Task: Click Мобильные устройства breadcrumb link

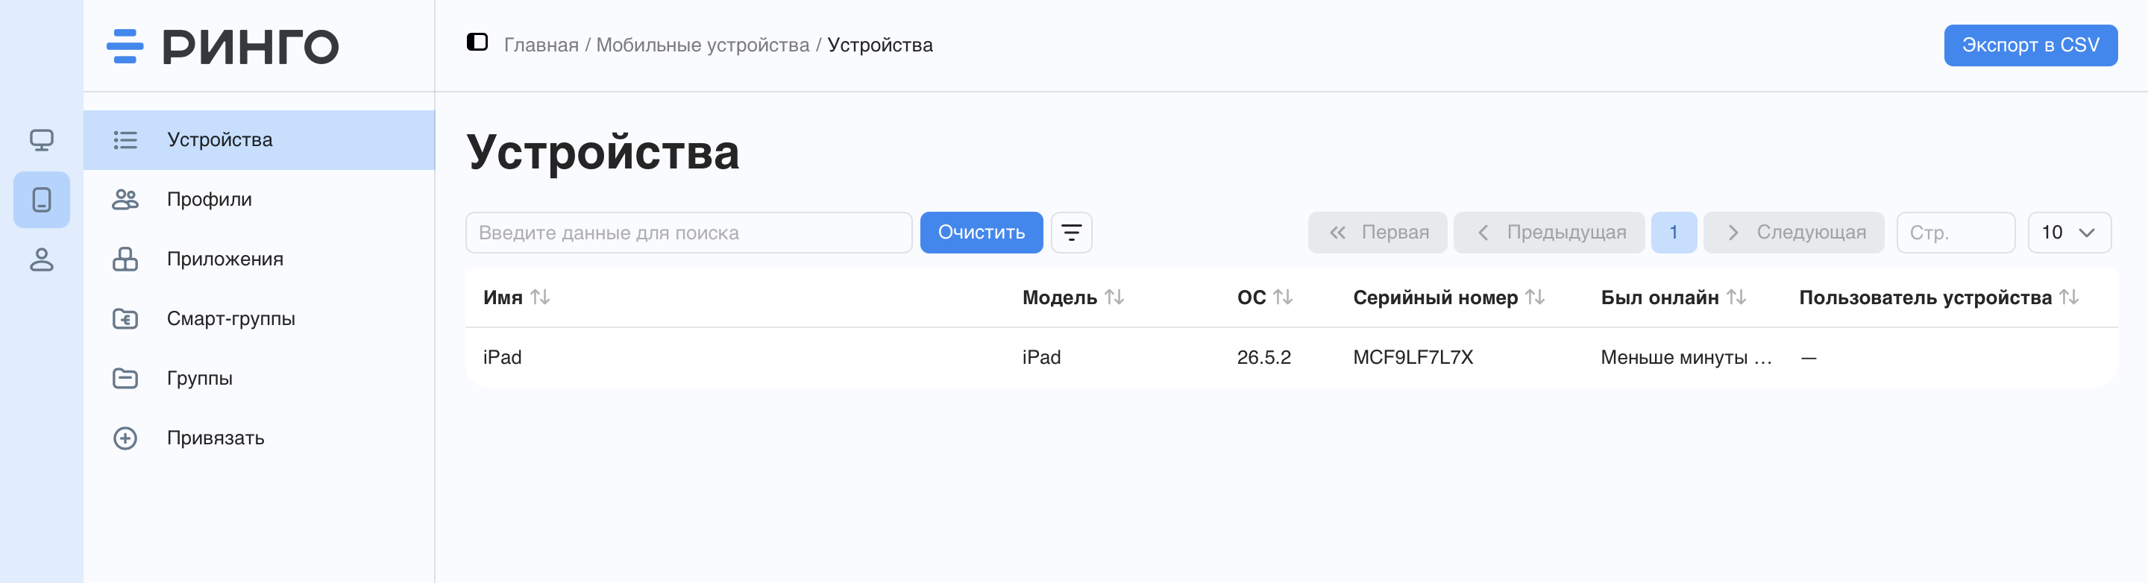Action: pos(703,45)
